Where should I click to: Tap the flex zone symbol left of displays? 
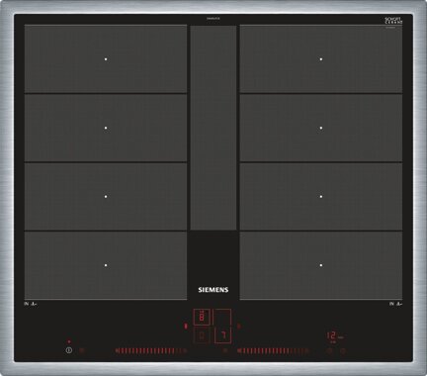[186, 327]
